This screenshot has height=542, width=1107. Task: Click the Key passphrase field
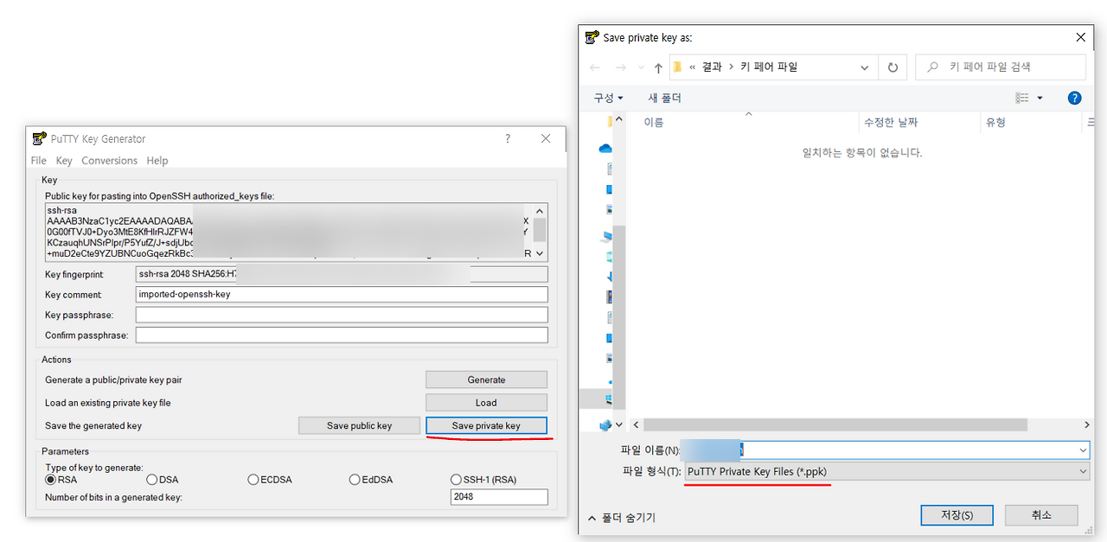coord(342,315)
